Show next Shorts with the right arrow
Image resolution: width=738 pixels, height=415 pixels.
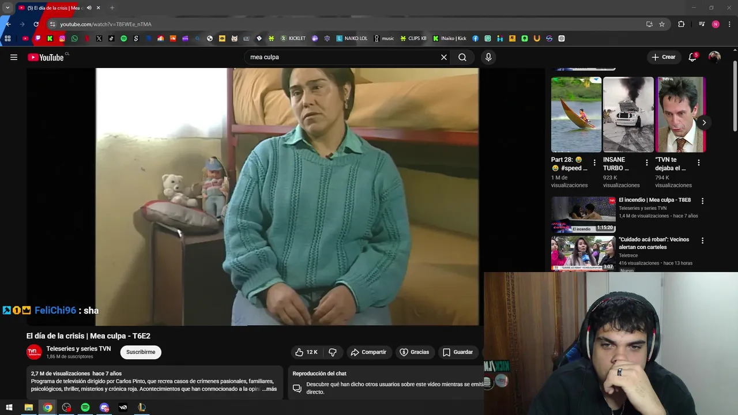click(703, 122)
